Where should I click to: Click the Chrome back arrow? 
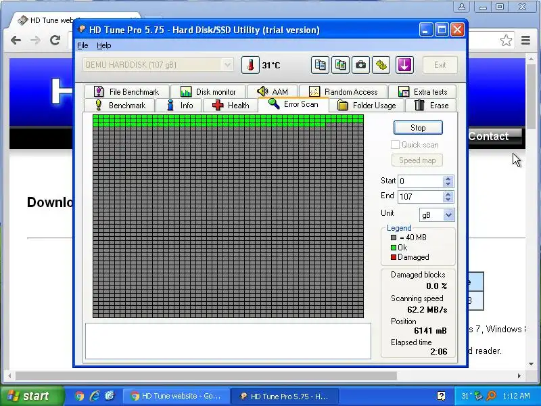pyautogui.click(x=16, y=41)
